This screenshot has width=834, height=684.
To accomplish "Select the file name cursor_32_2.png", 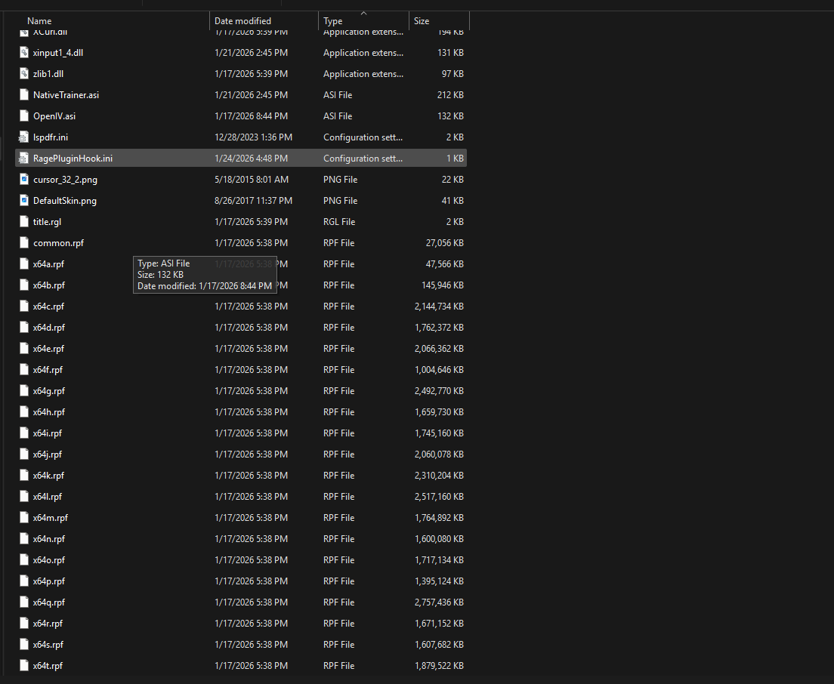I will 66,180.
